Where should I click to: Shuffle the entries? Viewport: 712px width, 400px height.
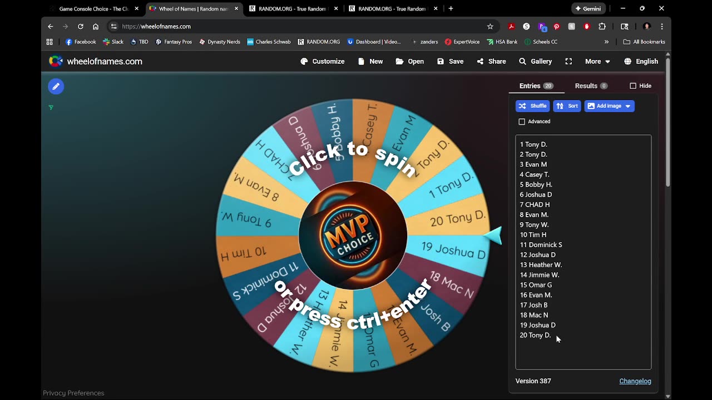click(533, 106)
